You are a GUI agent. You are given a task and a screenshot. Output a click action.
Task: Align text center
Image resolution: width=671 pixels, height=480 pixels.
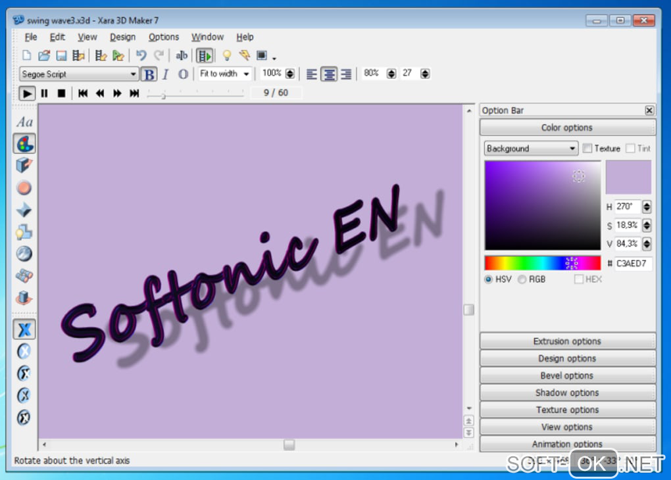(329, 74)
